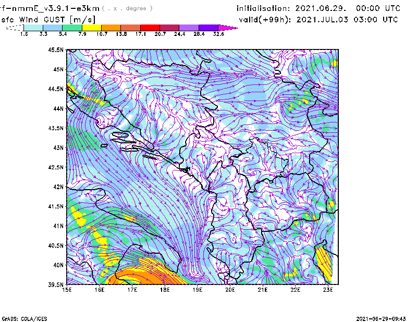The width and height of the screenshot is (417, 322).
Task: Click the crimson legend swatch after 20.7
Action: click(169, 28)
